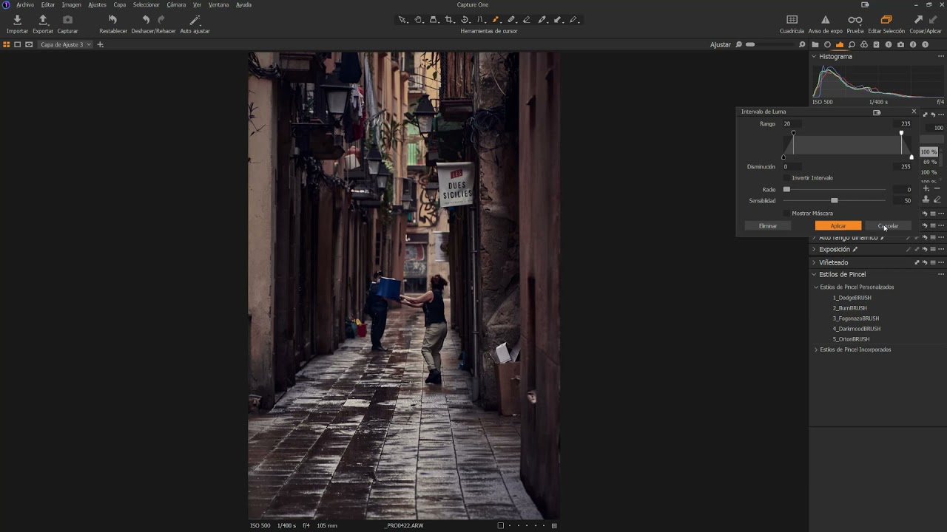The height and width of the screenshot is (532, 947).
Task: Switch to the single image viewer mode
Action: 18,45
